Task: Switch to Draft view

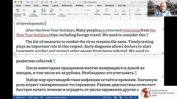Action: tap(131, 97)
